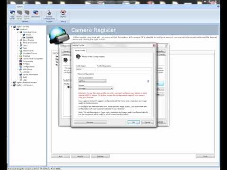Select Recording Server in the tree
Image resolution: width=227 pixels, height=170 pixels.
tap(29, 32)
